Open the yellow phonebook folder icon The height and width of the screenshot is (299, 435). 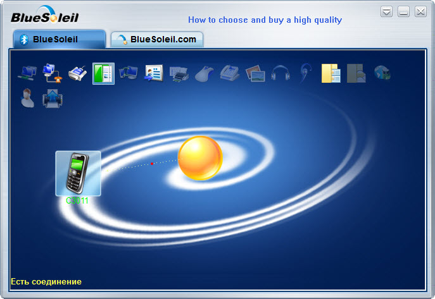click(x=331, y=73)
